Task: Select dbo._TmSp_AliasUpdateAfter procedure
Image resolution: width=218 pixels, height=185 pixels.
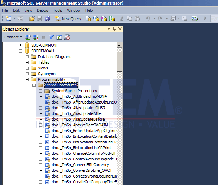Action: 77,113
